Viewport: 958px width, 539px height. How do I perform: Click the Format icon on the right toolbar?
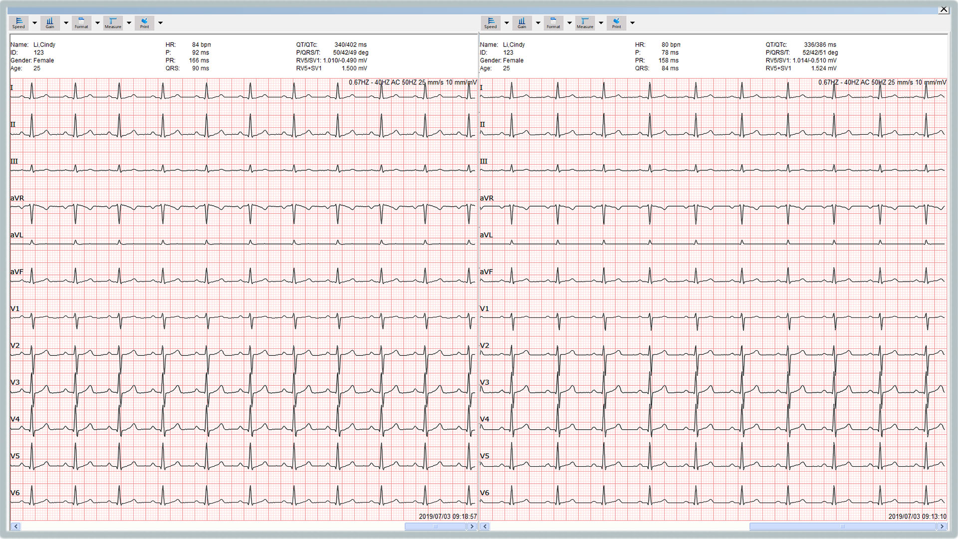coord(553,22)
